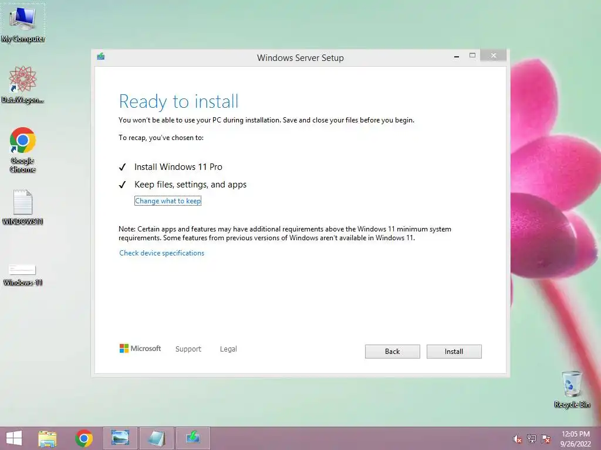Click the checkmark beside Install Windows 11 Pro
The height and width of the screenshot is (450, 601).
(122, 167)
